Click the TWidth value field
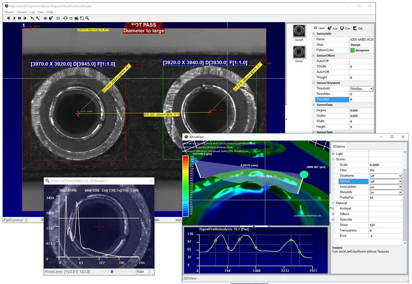 coord(361,67)
